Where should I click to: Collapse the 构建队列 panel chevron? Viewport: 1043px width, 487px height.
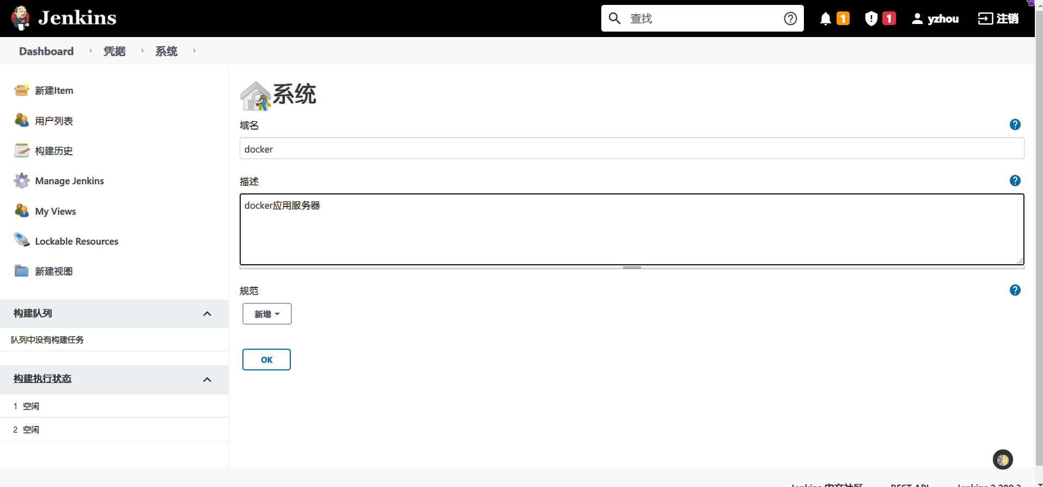[207, 314]
